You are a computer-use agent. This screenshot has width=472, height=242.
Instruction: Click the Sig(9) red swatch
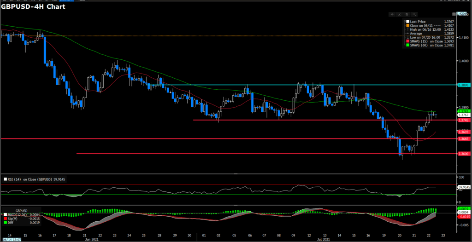click(6, 219)
